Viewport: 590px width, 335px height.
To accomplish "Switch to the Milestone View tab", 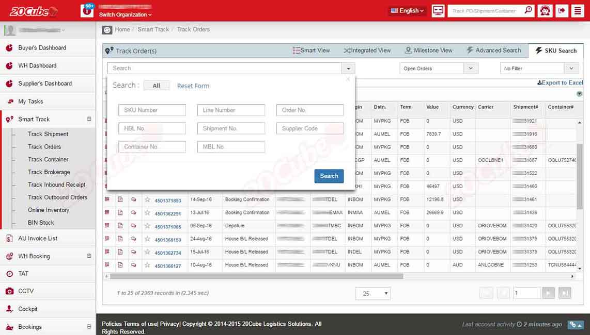I will pos(429,51).
